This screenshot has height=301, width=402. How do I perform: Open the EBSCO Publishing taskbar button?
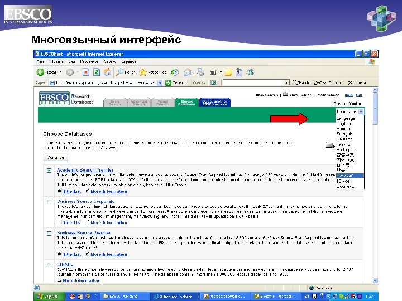(x=124, y=296)
